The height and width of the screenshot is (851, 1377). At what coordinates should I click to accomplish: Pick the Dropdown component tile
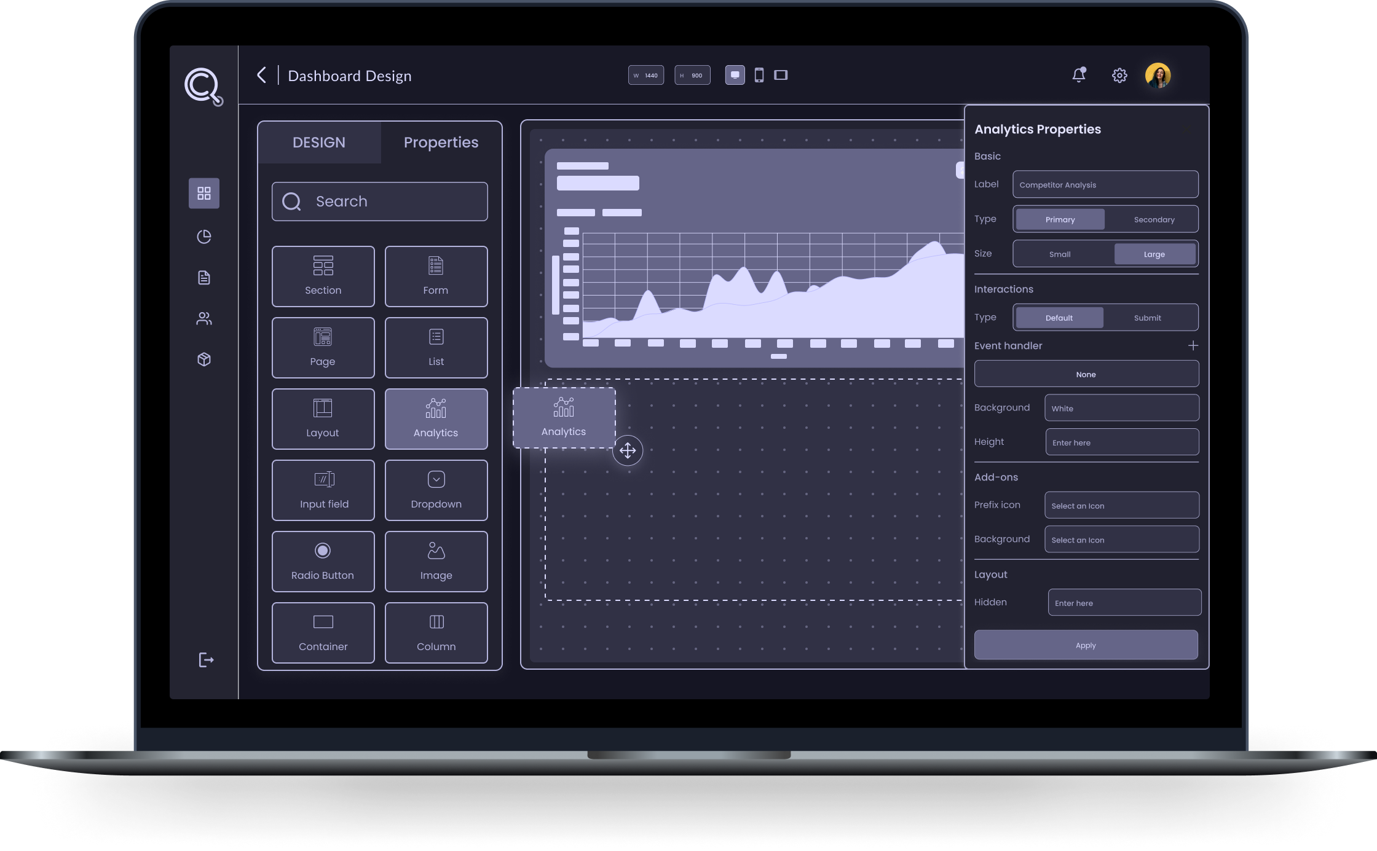coord(436,490)
